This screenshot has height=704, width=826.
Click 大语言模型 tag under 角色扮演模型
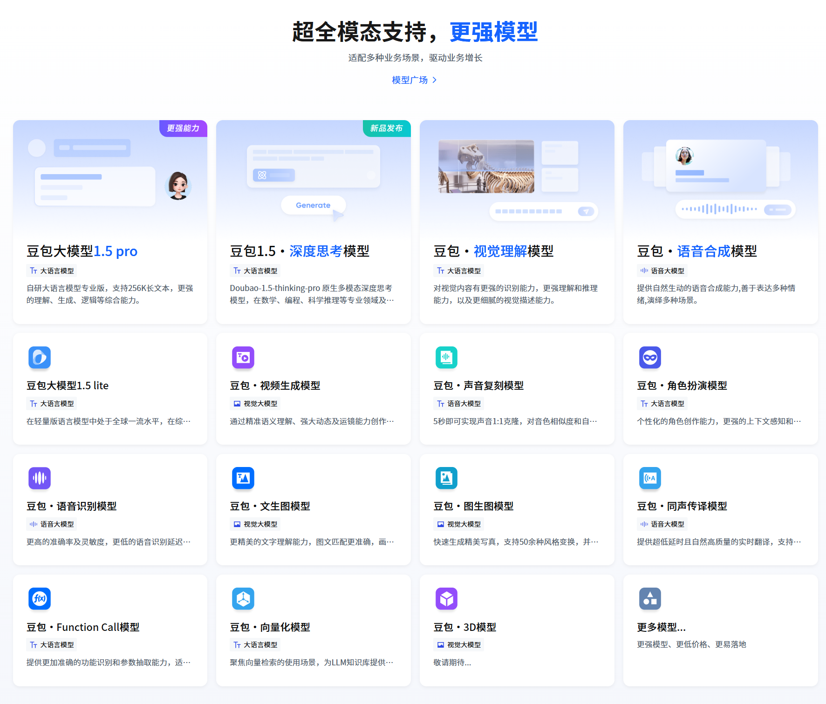(662, 404)
